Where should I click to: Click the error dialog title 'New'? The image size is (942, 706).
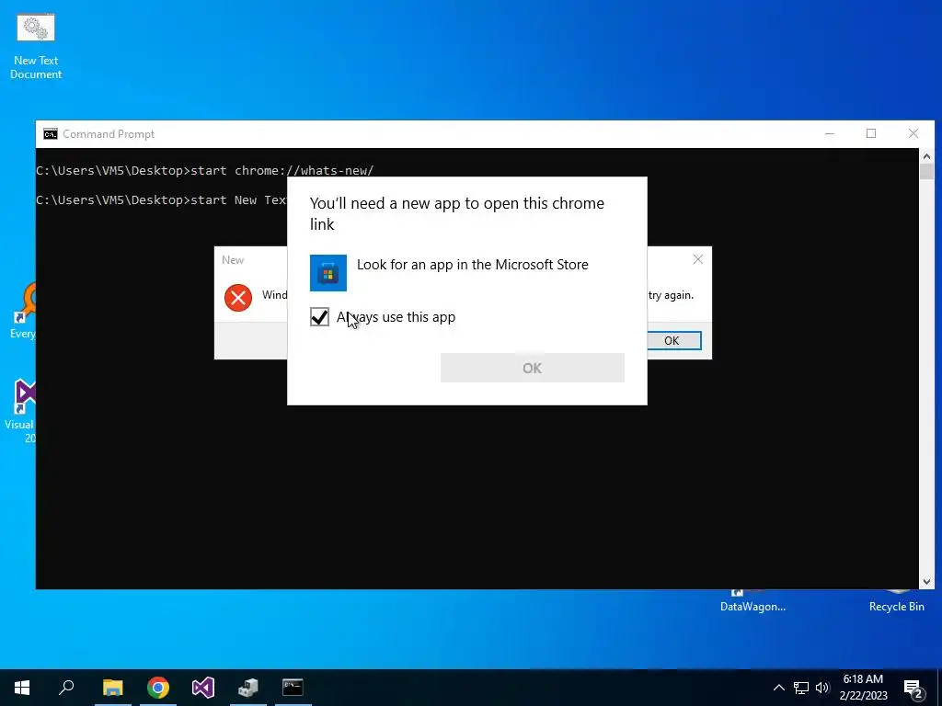pos(233,260)
